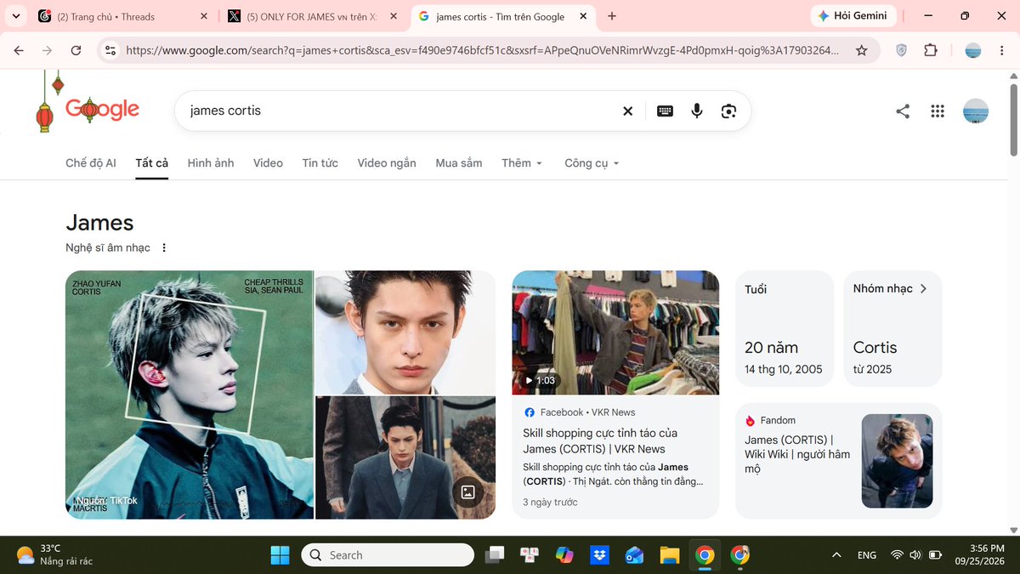
Task: Share this search via the share icon
Action: 903,111
